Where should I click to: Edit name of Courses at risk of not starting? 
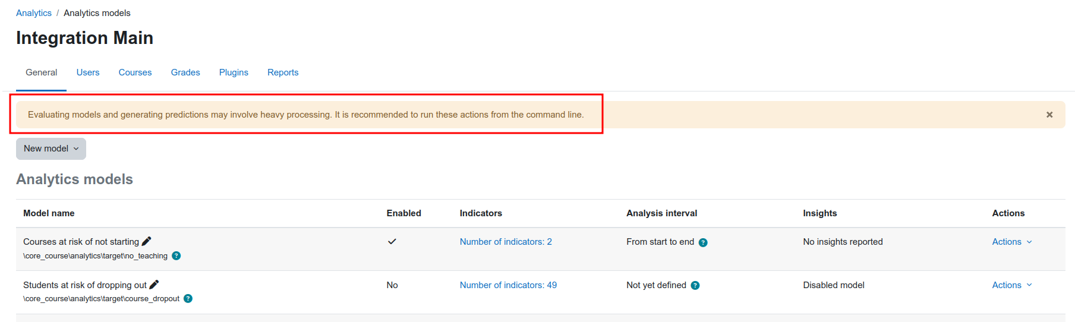[146, 241]
